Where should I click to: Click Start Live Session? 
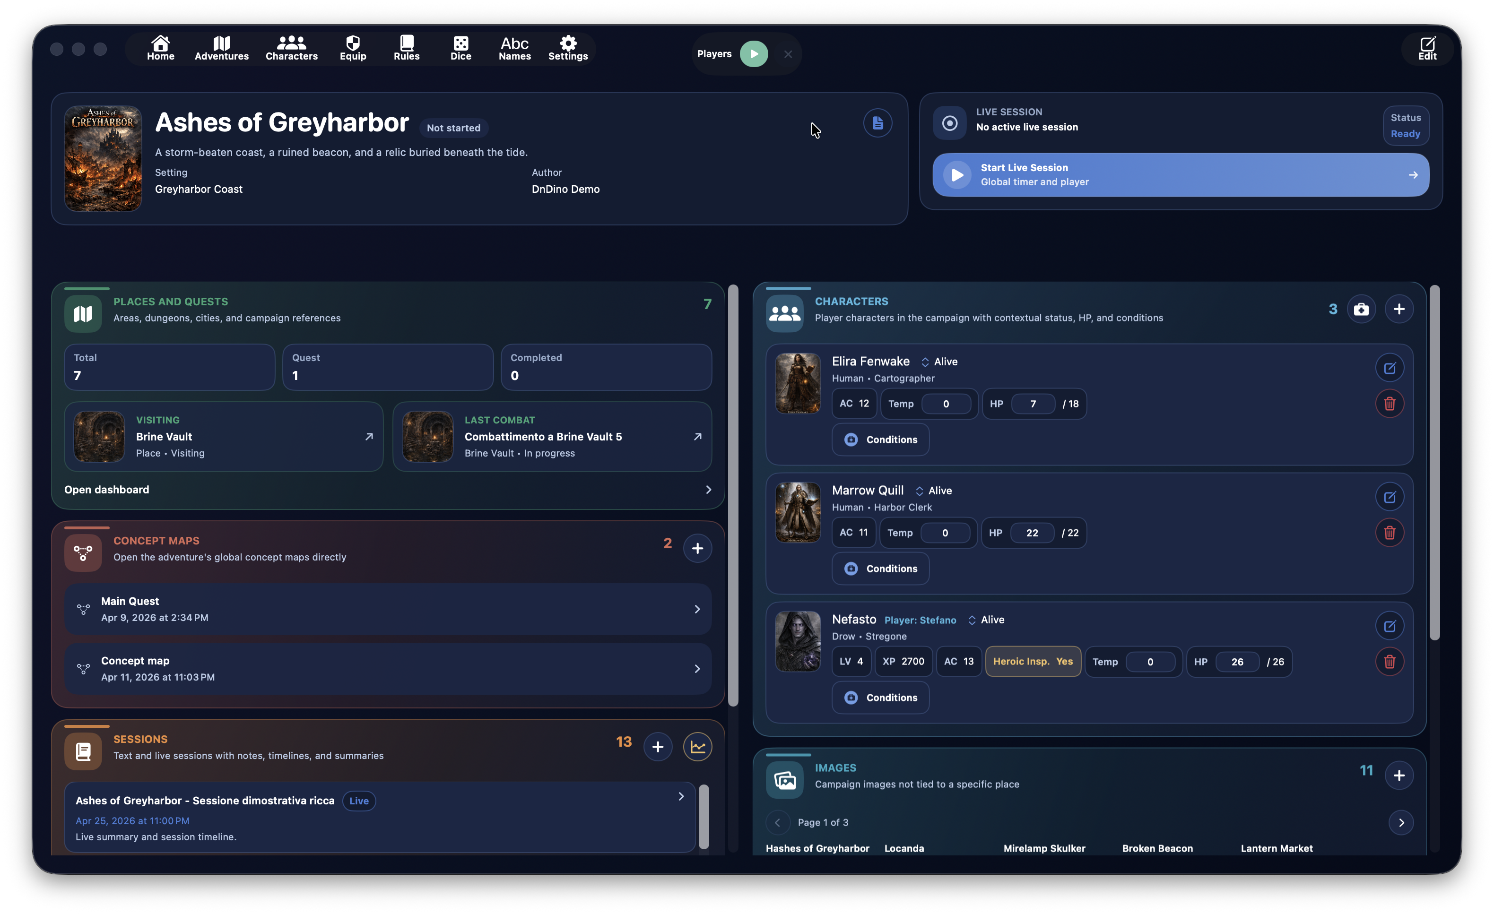pos(1180,175)
